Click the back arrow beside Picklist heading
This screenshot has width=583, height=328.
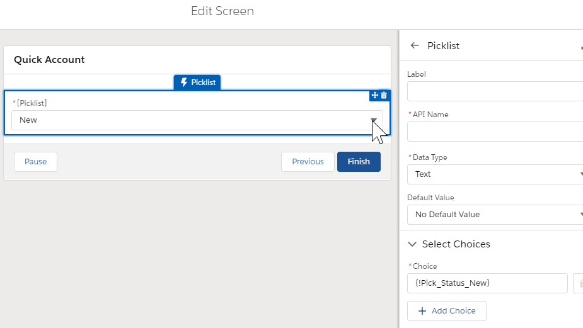pos(414,45)
